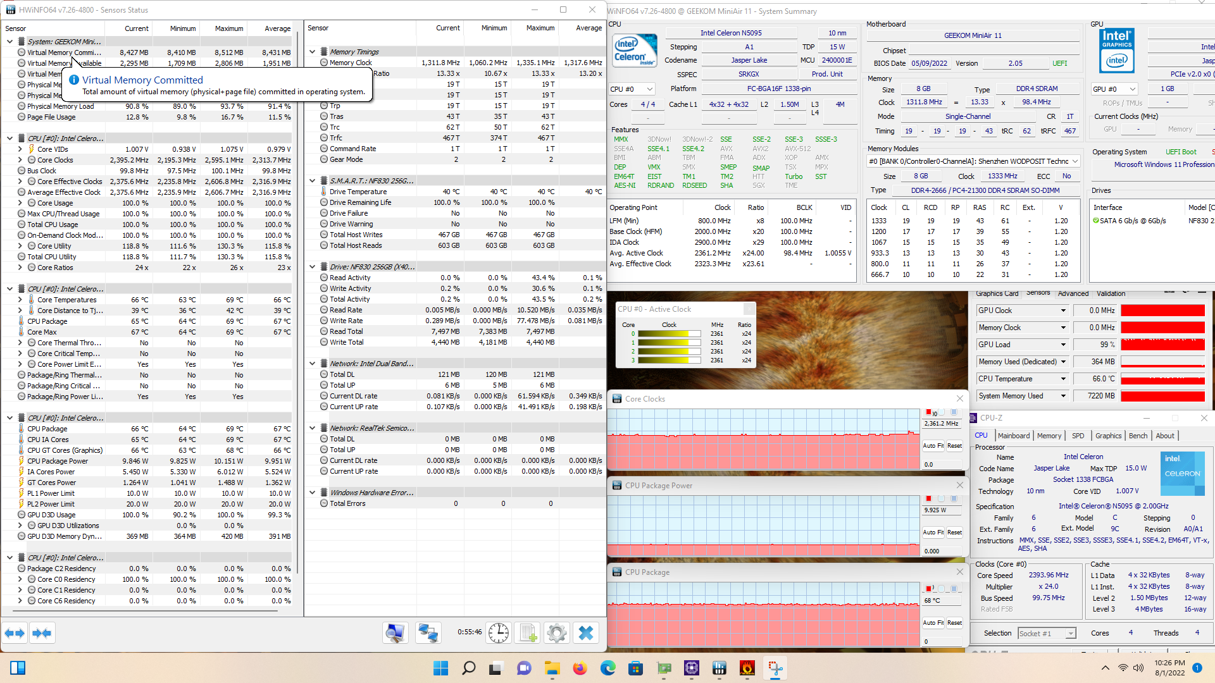Click Auto Fit in Core Clocks graph
The height and width of the screenshot is (683, 1215).
point(933,446)
